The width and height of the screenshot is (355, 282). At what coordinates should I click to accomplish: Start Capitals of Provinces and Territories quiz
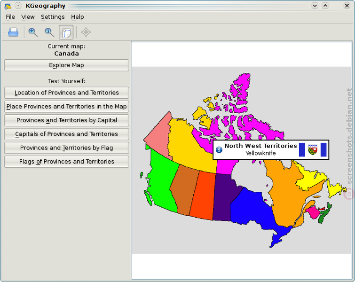pos(67,134)
